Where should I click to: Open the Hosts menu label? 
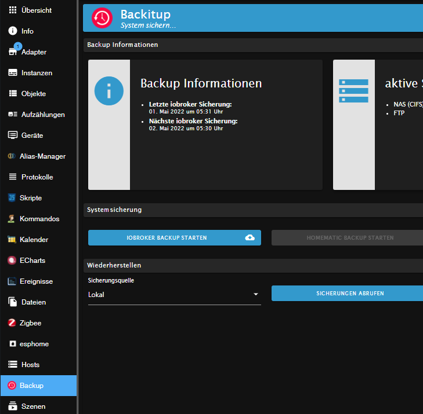pos(31,365)
